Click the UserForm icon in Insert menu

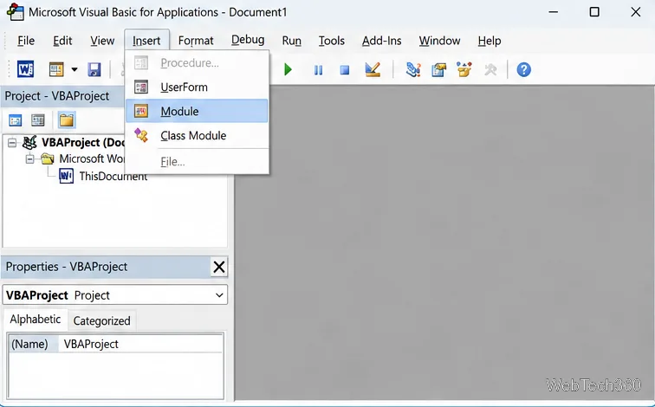[141, 87]
